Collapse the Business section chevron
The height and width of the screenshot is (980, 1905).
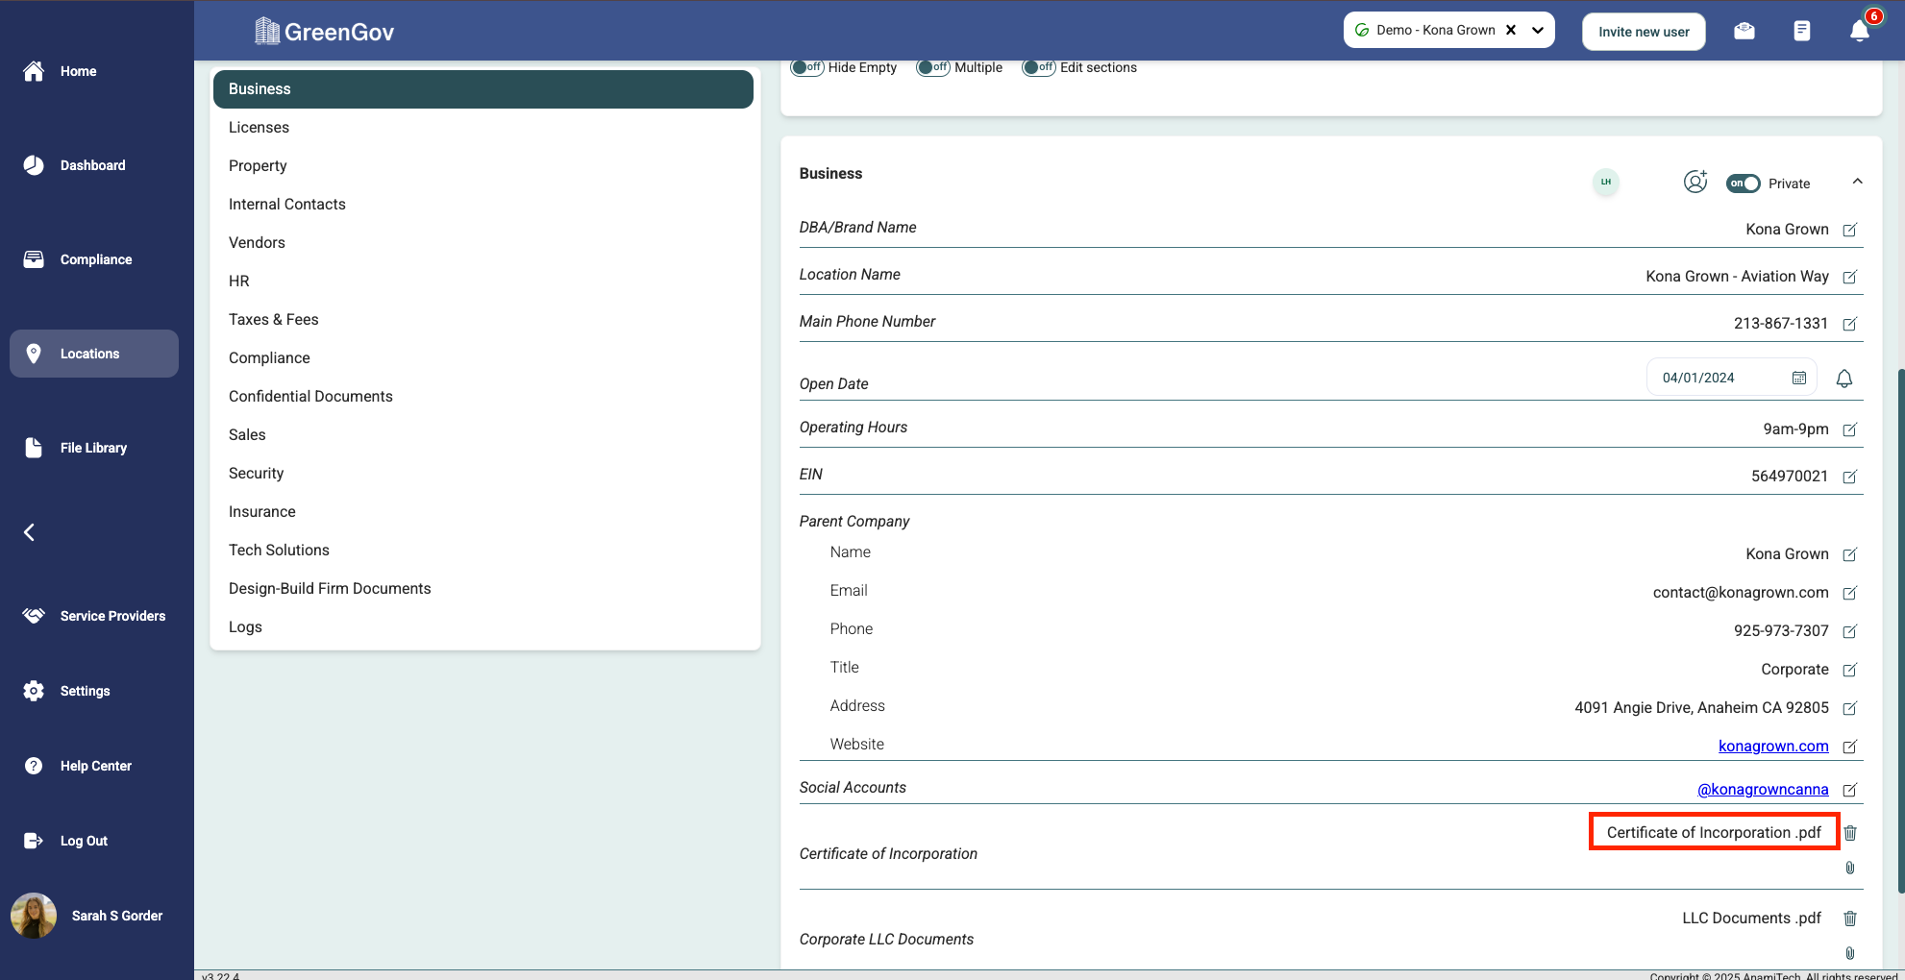(1858, 182)
